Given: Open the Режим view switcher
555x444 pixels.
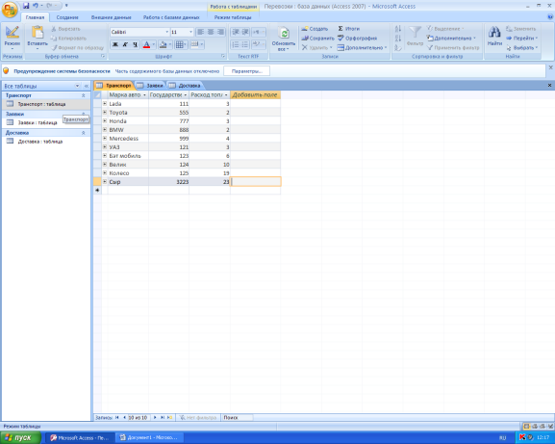Looking at the screenshot, I should click(13, 38).
